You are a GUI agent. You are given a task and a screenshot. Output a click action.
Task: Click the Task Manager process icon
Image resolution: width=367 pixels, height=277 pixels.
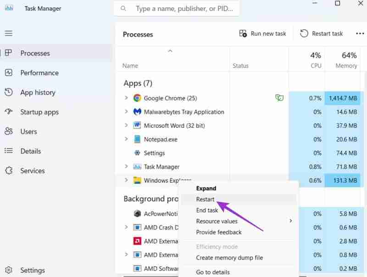tap(137, 167)
